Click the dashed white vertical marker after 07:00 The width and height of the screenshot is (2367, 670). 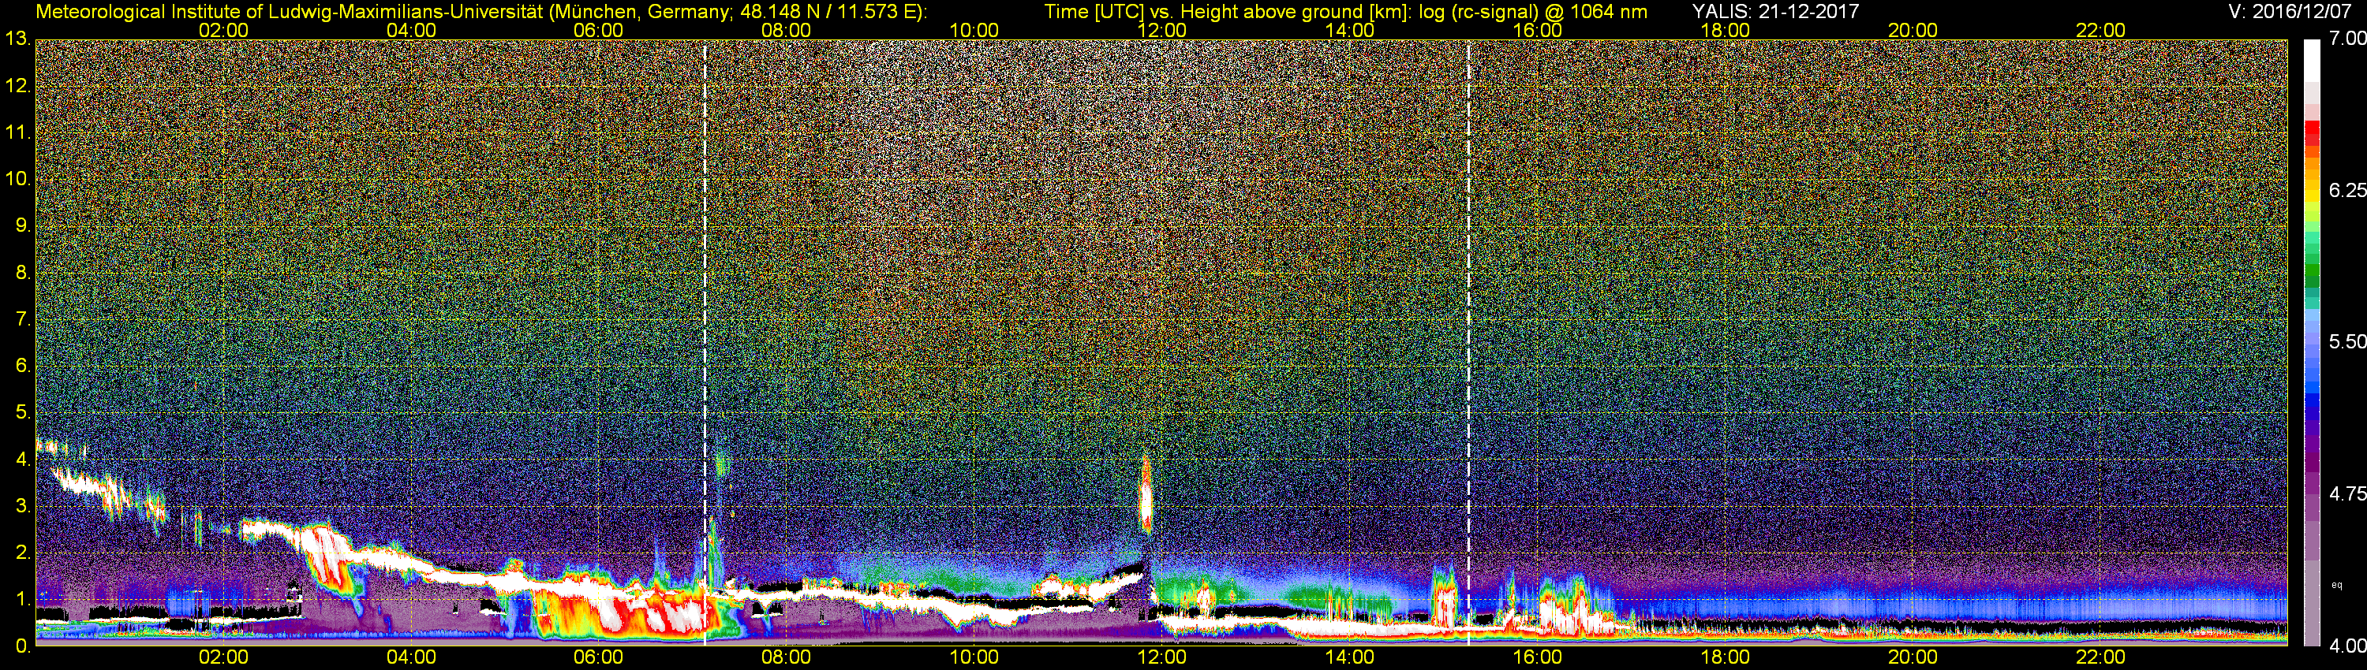pyautogui.click(x=705, y=342)
